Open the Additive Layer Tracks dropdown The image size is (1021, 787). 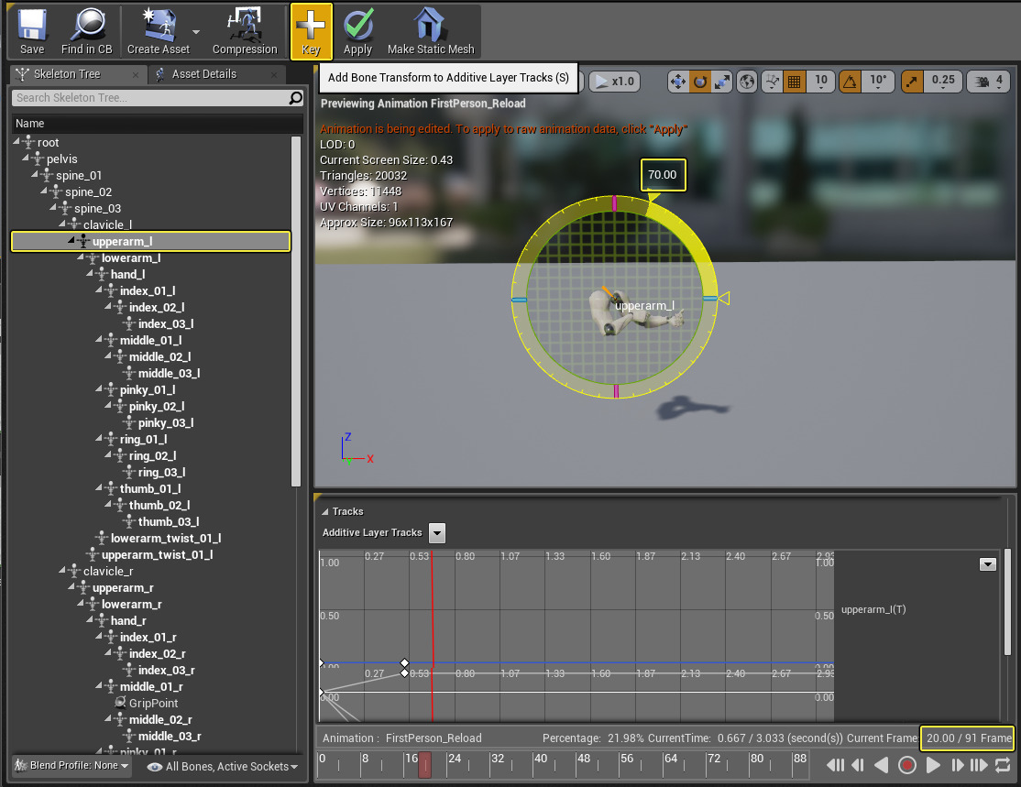[437, 532]
